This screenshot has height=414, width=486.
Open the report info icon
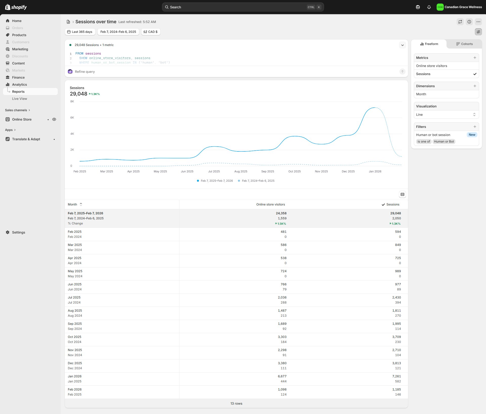(x=469, y=22)
